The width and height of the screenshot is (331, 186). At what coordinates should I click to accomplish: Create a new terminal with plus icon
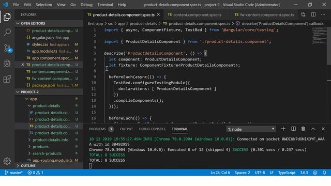283,129
